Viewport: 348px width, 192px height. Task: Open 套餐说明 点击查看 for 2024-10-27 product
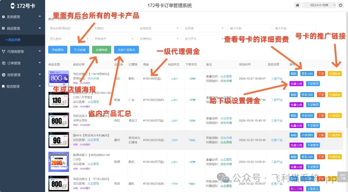click(226, 76)
